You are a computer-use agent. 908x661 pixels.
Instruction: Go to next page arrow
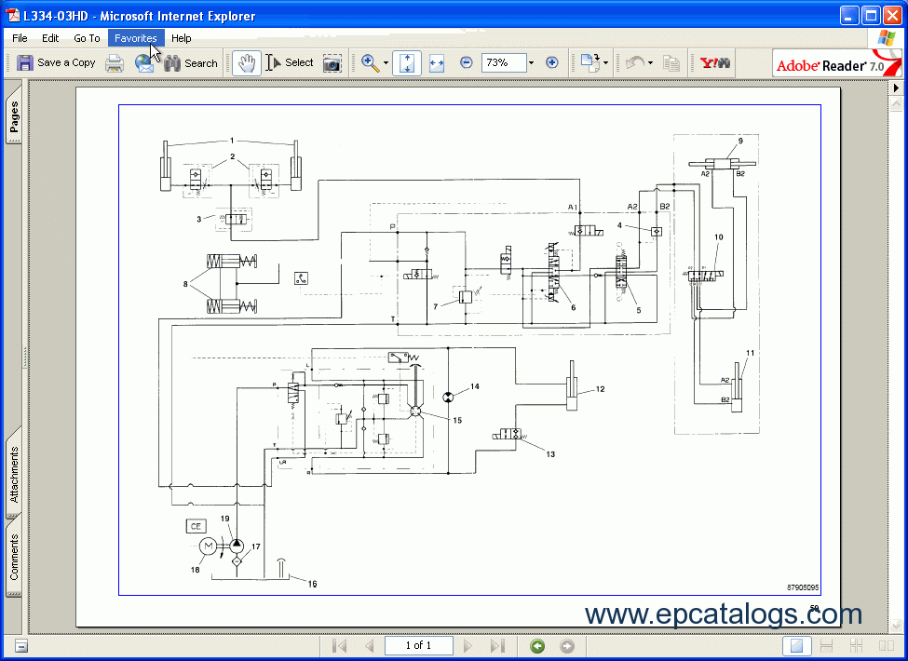pos(468,645)
